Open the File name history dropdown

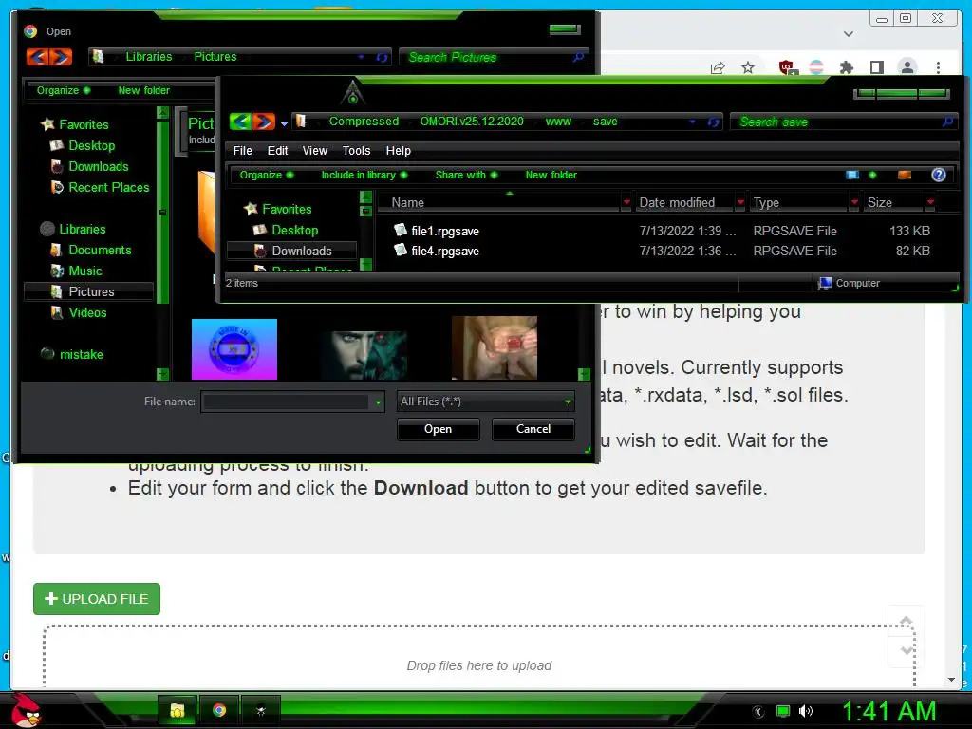coord(378,402)
